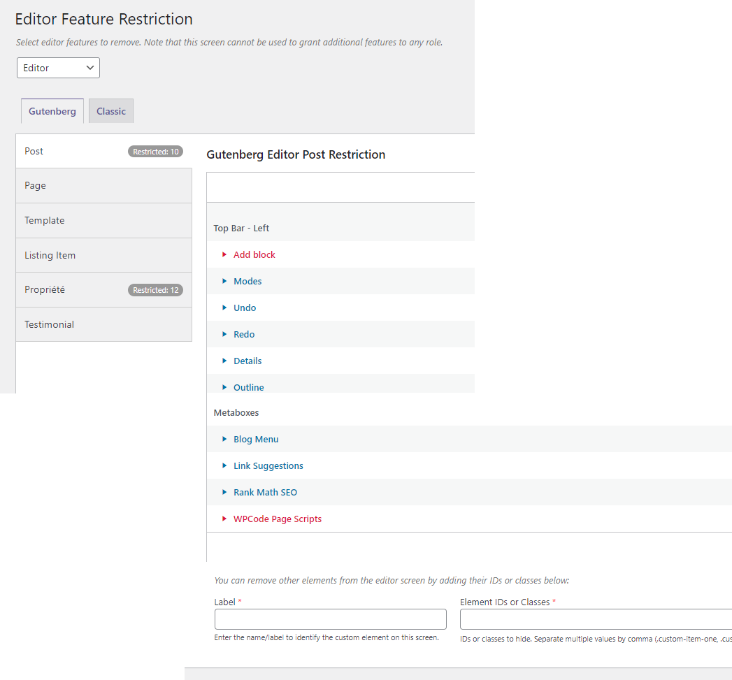This screenshot has width=732, height=680.
Task: Select the Propriété post type item
Action: [x=103, y=290]
